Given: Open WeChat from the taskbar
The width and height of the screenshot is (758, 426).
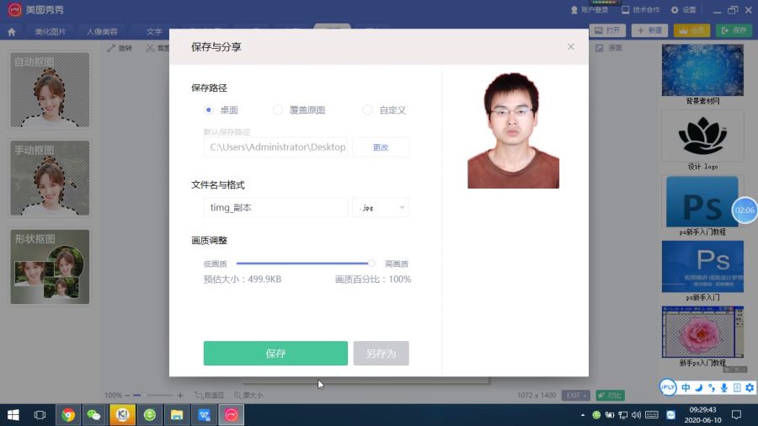Looking at the screenshot, I should pos(93,415).
